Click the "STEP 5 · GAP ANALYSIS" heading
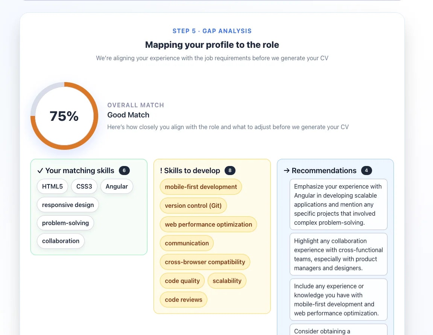433x335 pixels. tap(212, 31)
